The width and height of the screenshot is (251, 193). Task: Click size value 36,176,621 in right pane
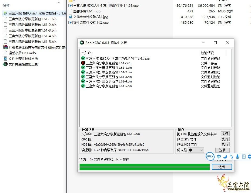click(x=185, y=6)
